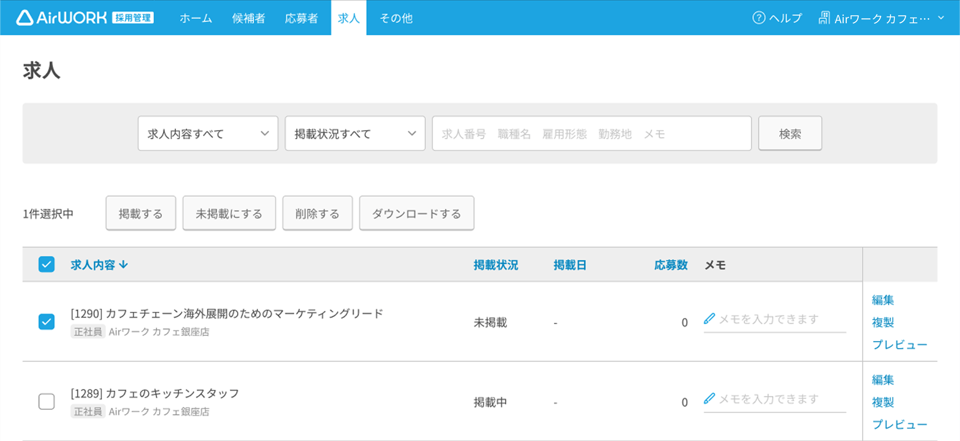Click the help question mark icon
The image size is (960, 441).
click(x=759, y=18)
